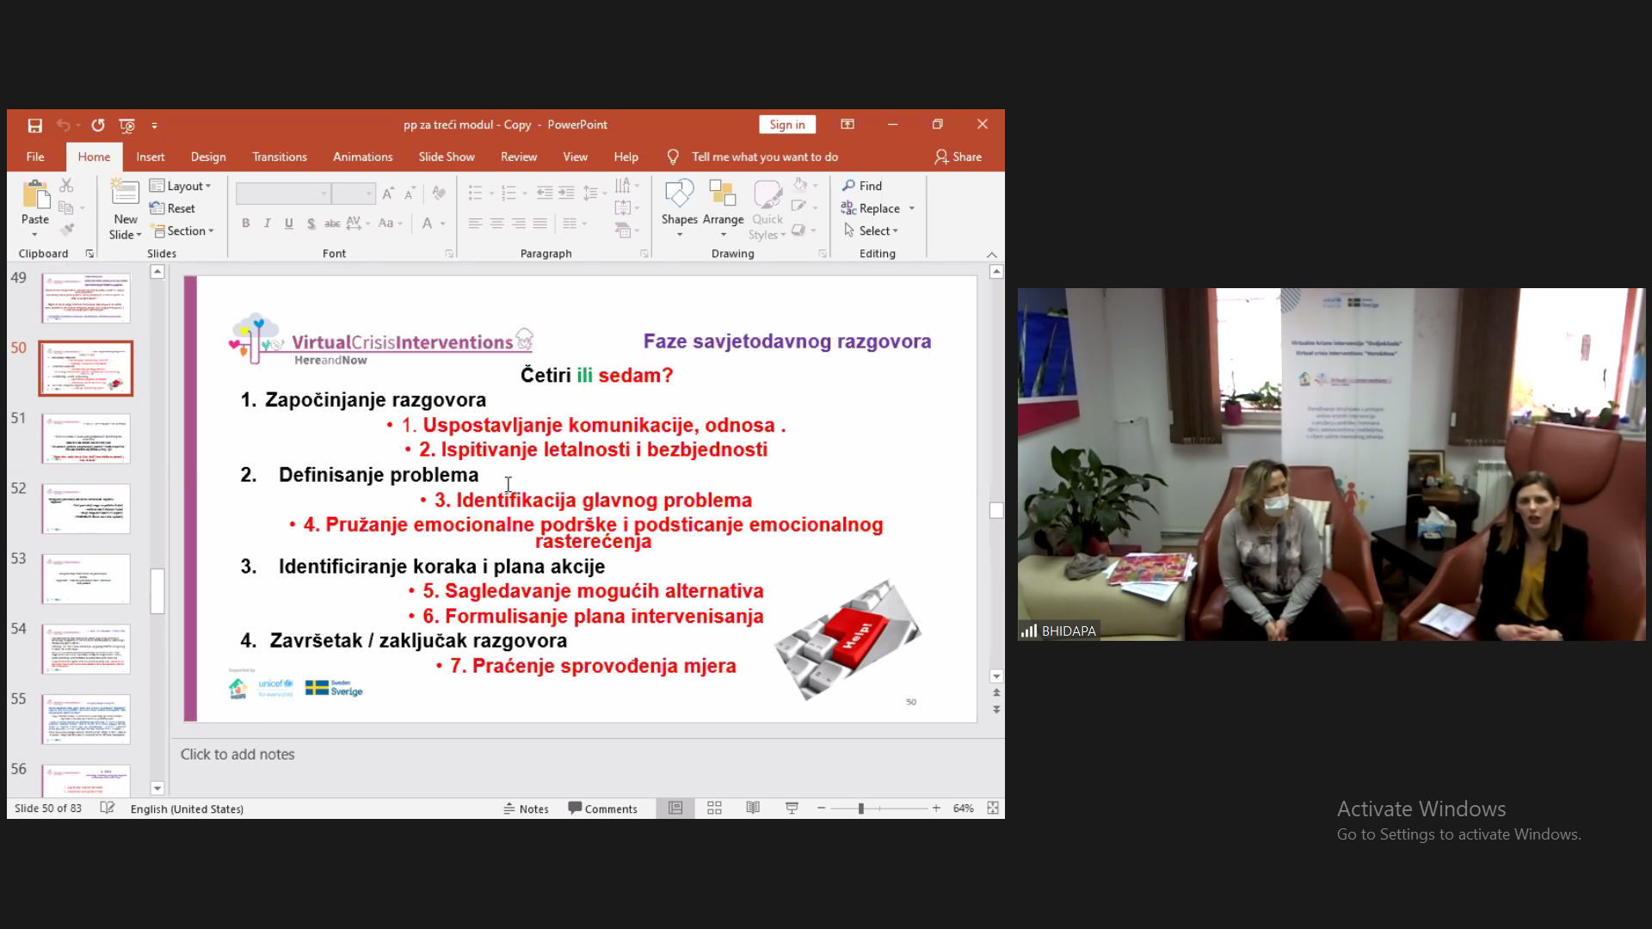This screenshot has width=1652, height=929.
Task: Open the Transitions tab
Action: 279,157
